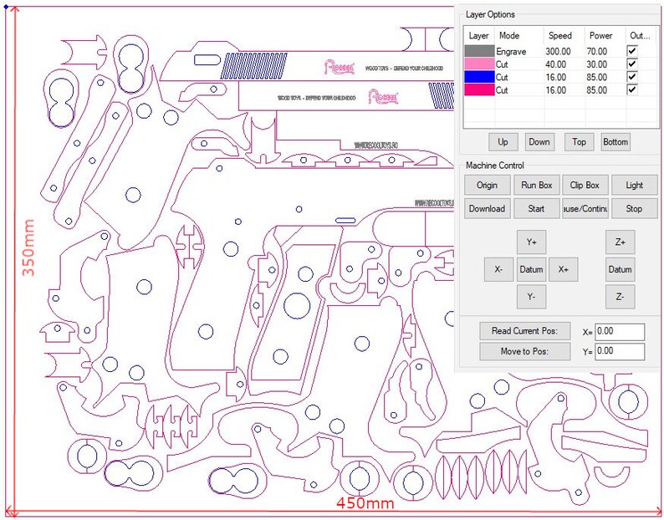Select power value 70.00
Viewport: 664px width, 520px height.
[597, 52]
